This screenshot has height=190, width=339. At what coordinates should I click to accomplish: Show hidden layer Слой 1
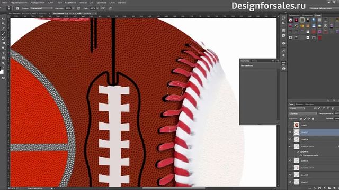290,125
